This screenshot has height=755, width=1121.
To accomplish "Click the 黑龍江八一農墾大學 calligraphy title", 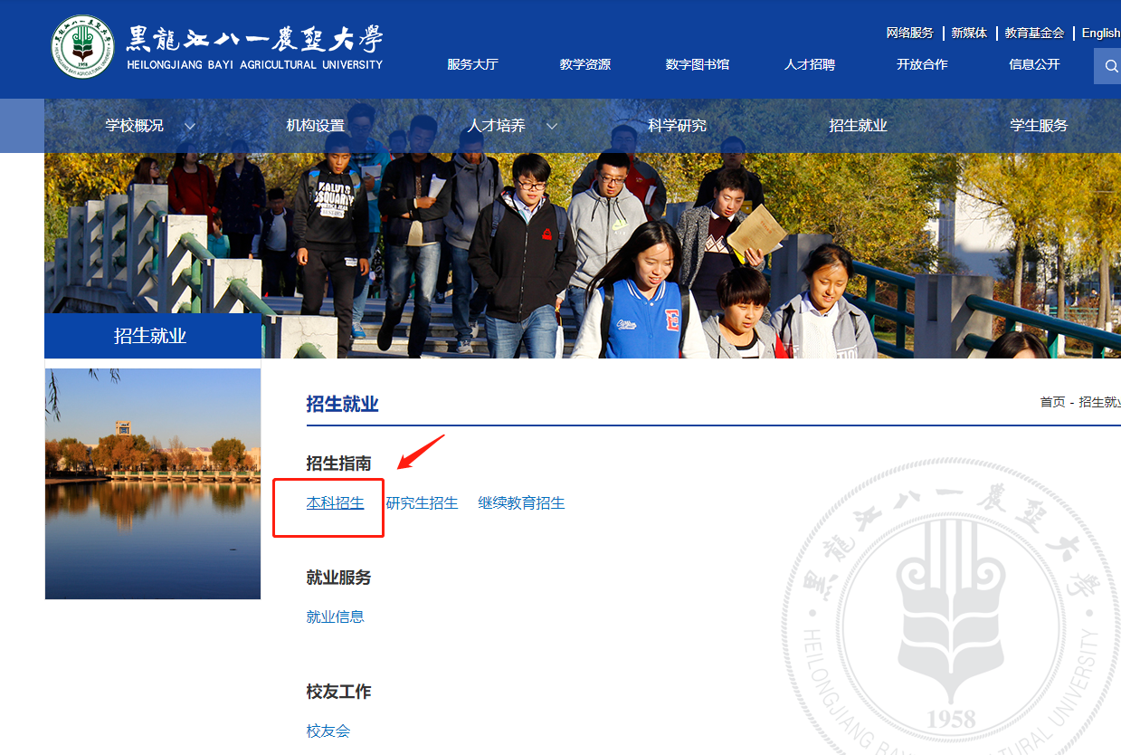I will pos(255,41).
